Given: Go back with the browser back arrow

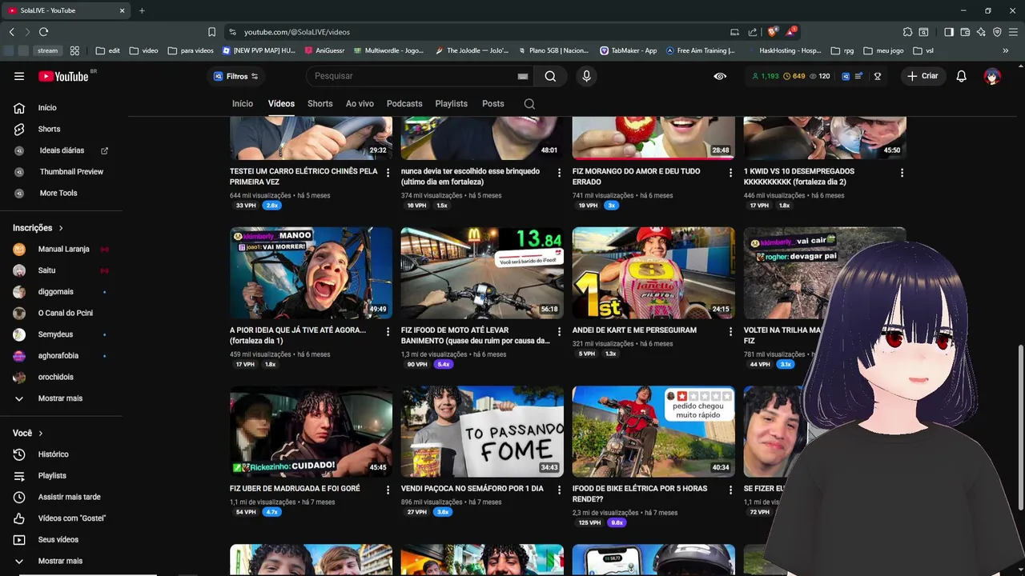Looking at the screenshot, I should 11,32.
